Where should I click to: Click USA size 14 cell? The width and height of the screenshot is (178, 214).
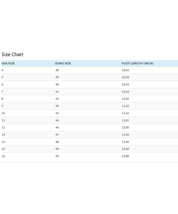pos(3,142)
